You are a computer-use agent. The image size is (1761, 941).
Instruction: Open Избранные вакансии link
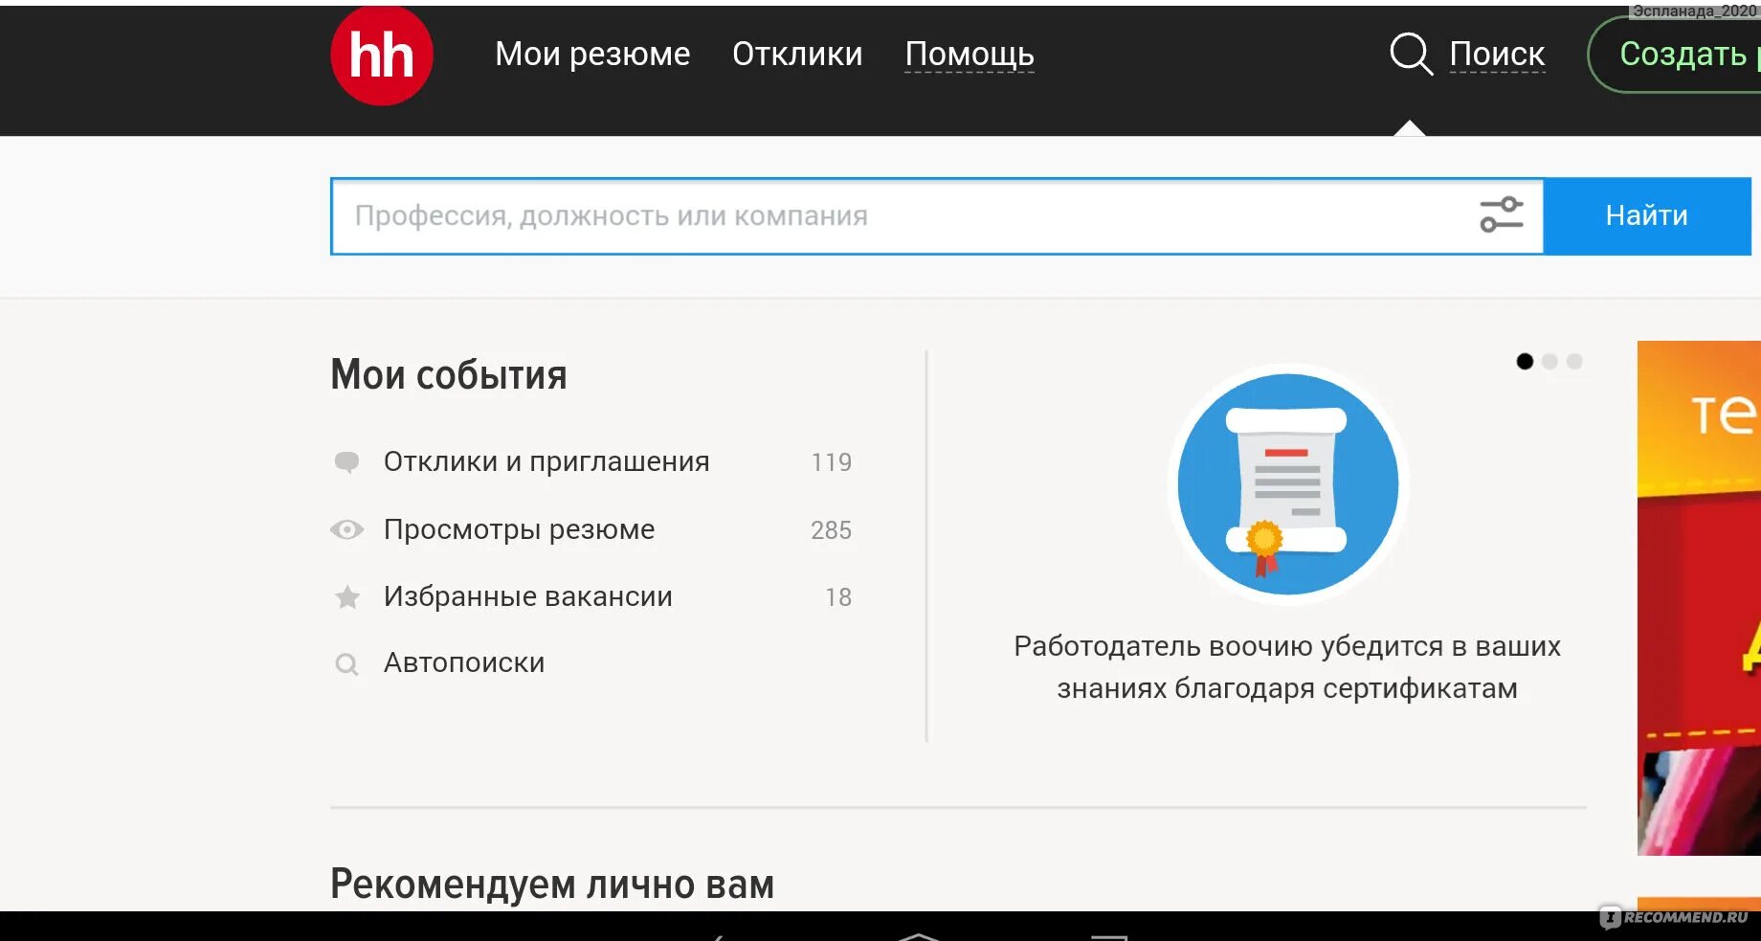click(528, 596)
